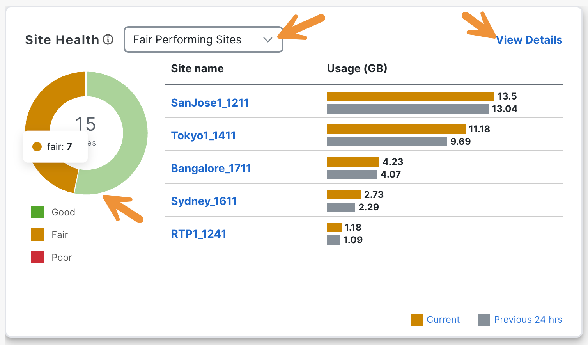
Task: Click the Fair legend label
Action: point(60,235)
